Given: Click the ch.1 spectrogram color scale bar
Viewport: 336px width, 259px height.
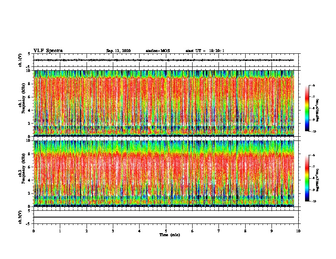Looking at the screenshot, I should [x=307, y=108].
